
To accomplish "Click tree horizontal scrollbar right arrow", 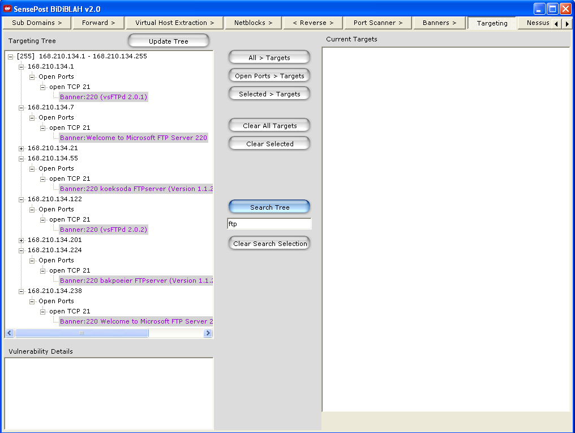I will point(208,333).
